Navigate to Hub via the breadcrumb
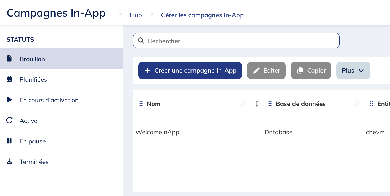 pos(136,15)
